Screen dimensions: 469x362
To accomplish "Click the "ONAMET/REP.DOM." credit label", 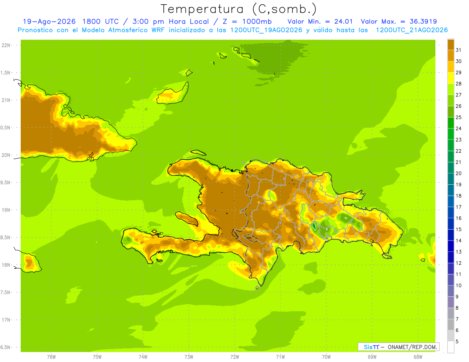I will [x=413, y=347].
